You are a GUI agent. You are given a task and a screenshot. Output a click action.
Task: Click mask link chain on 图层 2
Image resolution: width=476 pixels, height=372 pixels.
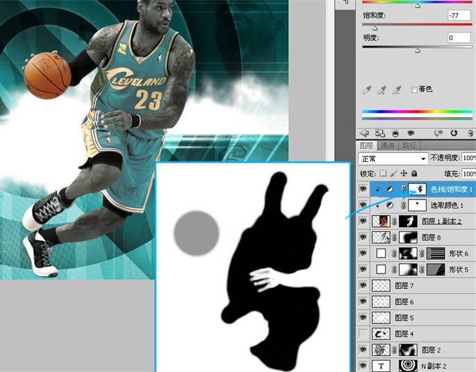(394, 350)
